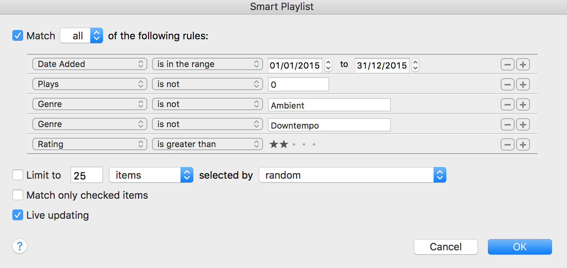This screenshot has height=268, width=567.
Task: Remove the Rating rule with minus button
Action: [x=507, y=145]
